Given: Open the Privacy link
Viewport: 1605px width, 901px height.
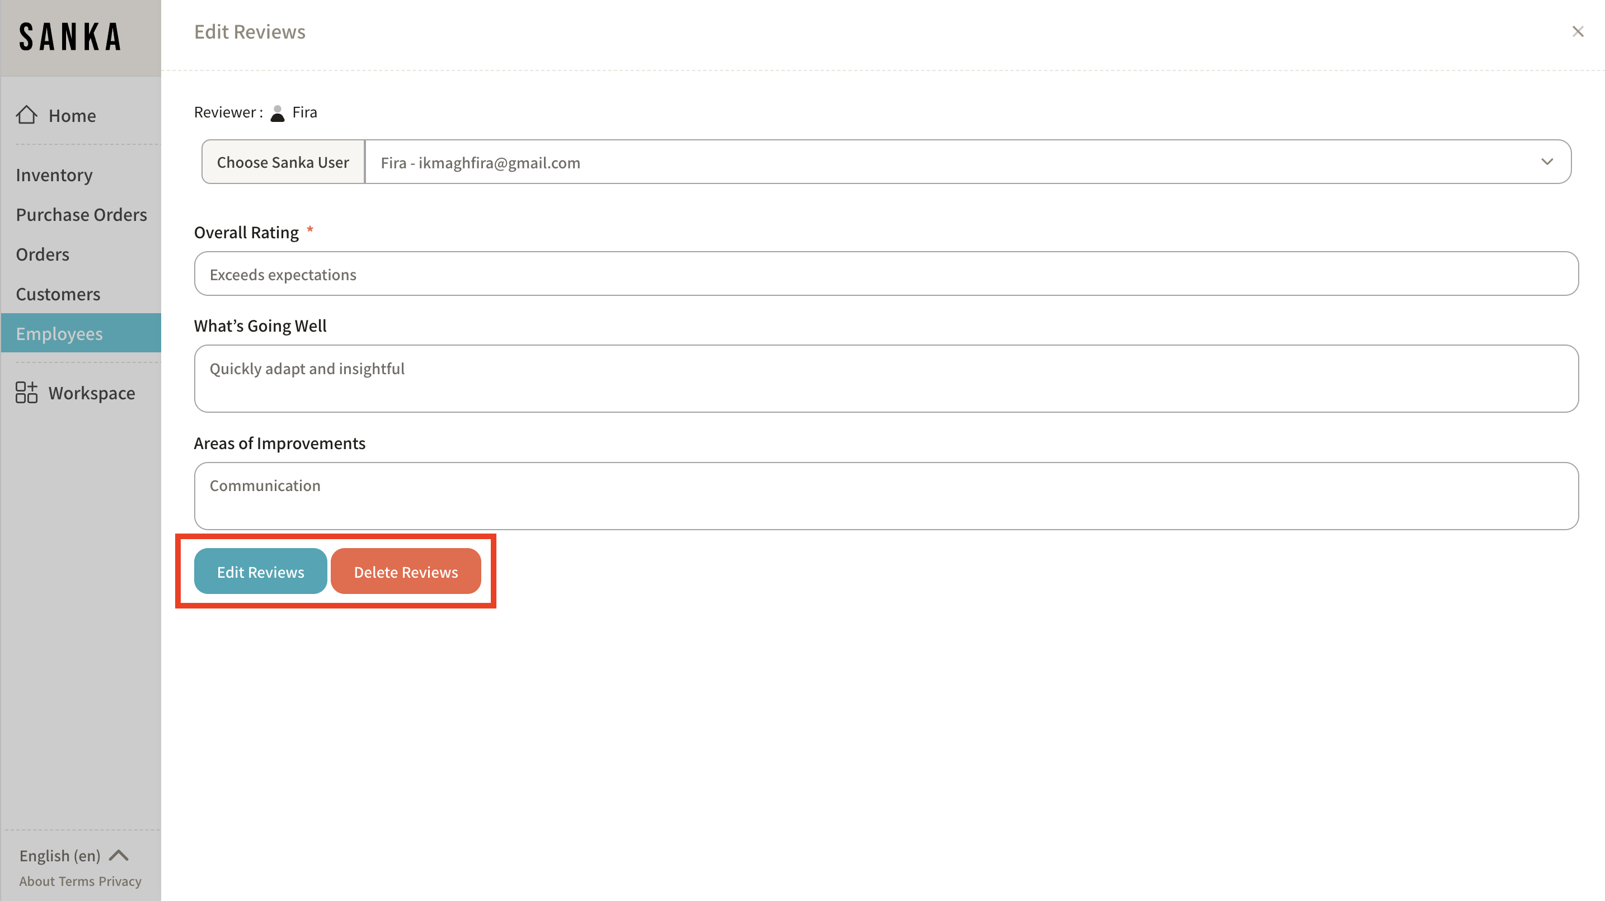Looking at the screenshot, I should [x=120, y=881].
